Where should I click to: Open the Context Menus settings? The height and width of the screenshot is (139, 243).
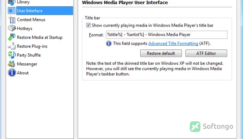click(x=31, y=20)
